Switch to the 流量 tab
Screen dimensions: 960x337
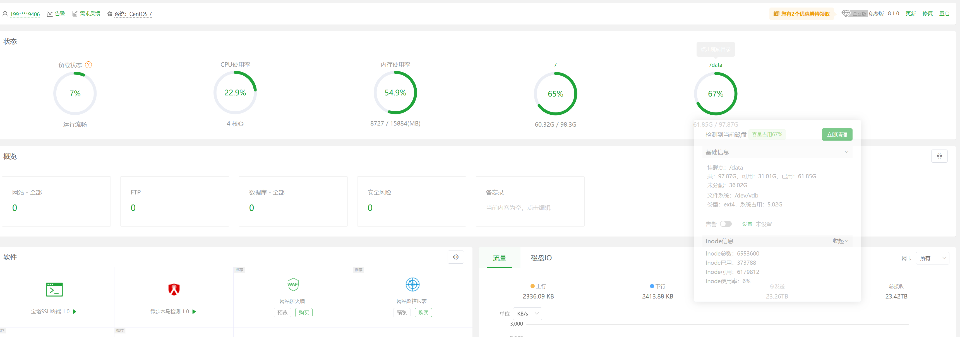[499, 258]
